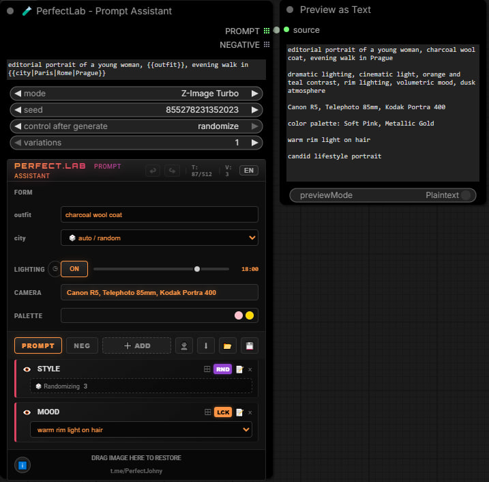Open the city dropdown 'auto / random'
The width and height of the screenshot is (489, 482).
click(160, 238)
